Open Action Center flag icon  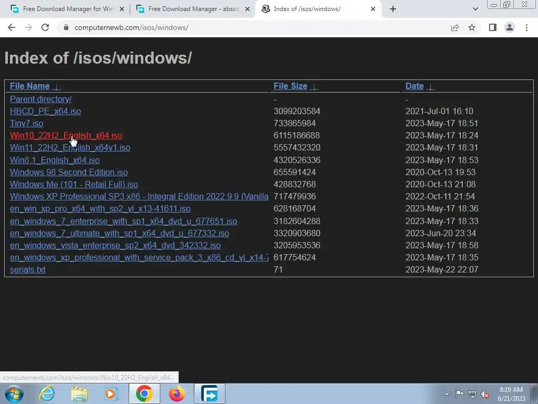coord(459,394)
